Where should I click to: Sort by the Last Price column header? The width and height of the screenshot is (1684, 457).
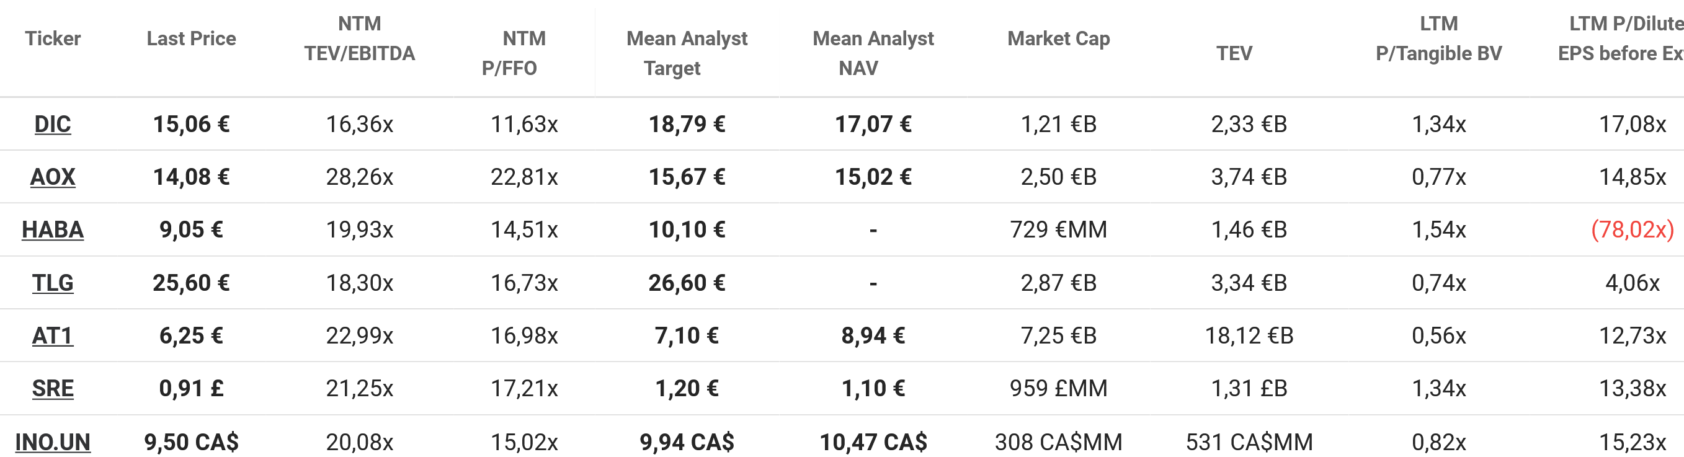191,38
